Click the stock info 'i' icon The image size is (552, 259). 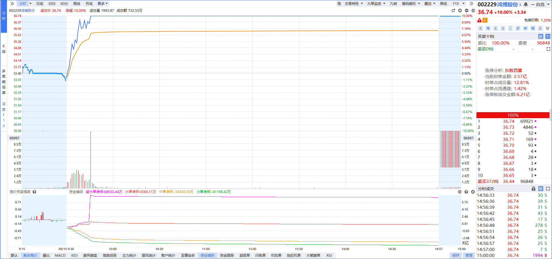[x=520, y=4]
